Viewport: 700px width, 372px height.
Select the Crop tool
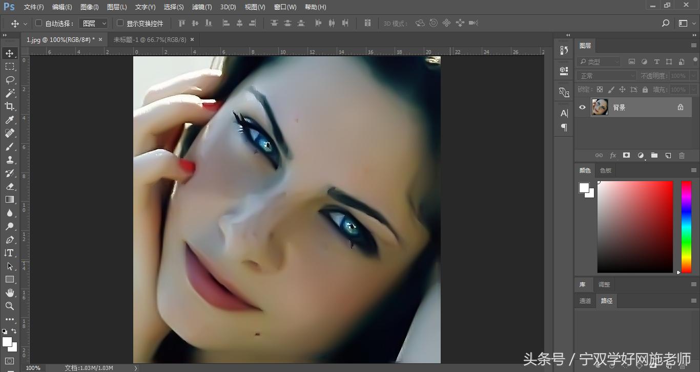click(x=10, y=106)
